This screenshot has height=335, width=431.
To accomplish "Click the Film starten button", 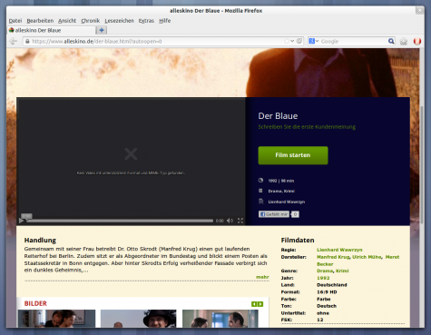I will tap(293, 155).
